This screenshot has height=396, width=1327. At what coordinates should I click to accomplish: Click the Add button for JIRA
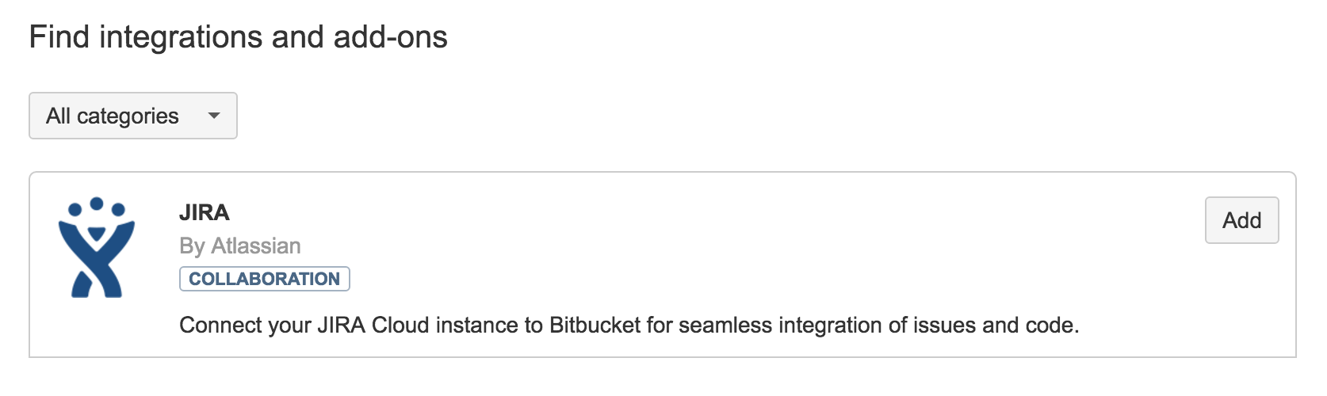(1241, 220)
